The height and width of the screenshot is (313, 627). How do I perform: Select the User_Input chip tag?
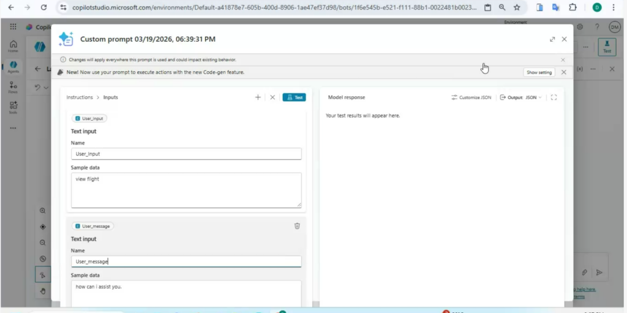point(89,118)
